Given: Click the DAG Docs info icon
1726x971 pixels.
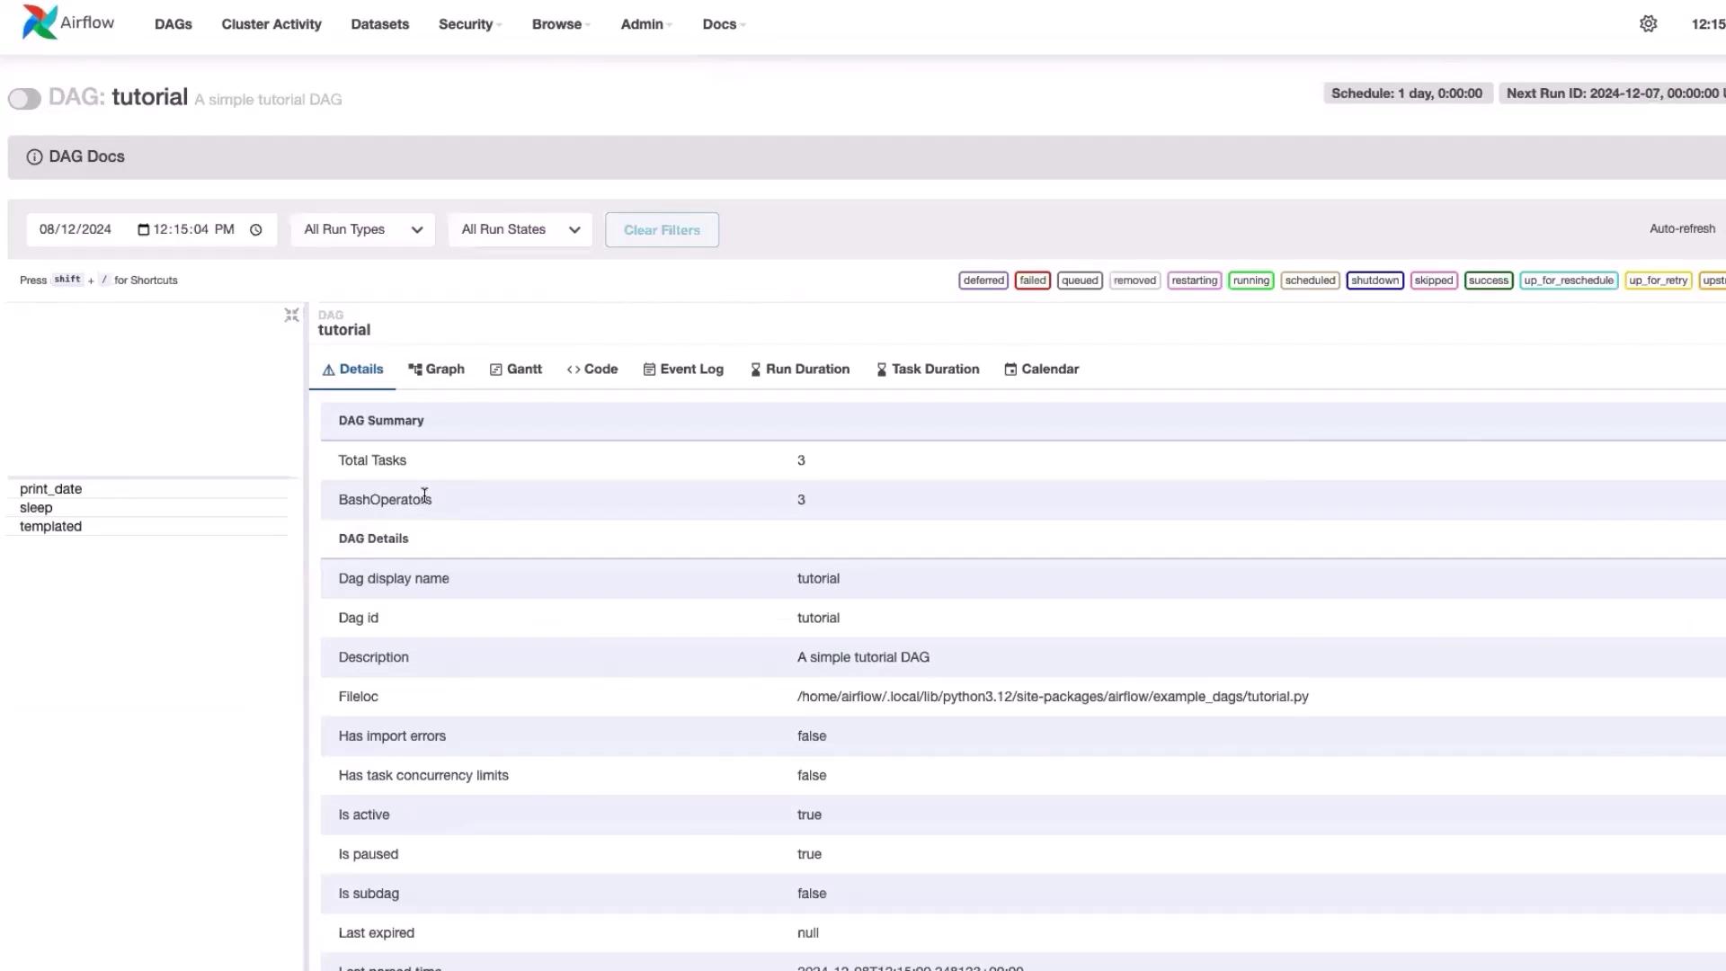Looking at the screenshot, I should (34, 157).
